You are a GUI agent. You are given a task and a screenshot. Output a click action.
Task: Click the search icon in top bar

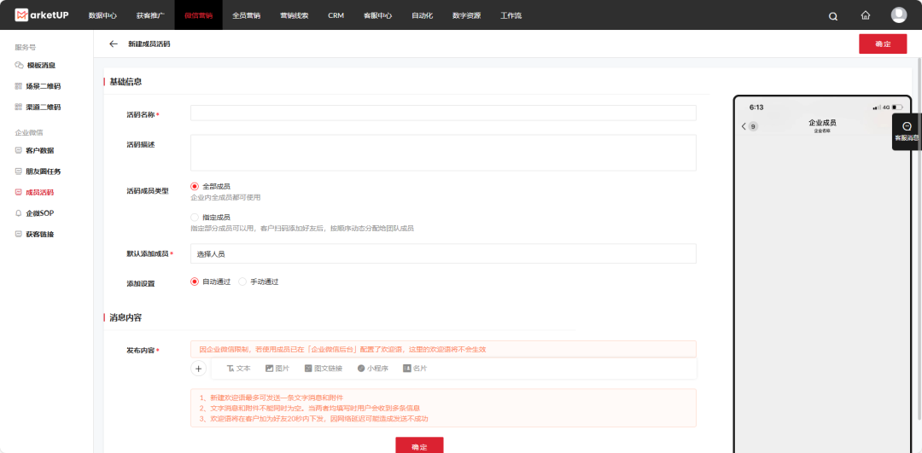coord(833,15)
